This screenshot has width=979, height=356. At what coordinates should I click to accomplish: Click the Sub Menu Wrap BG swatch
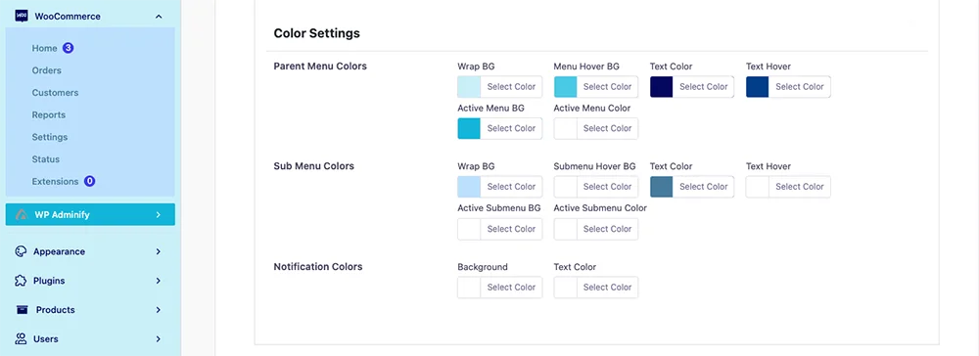(x=469, y=187)
